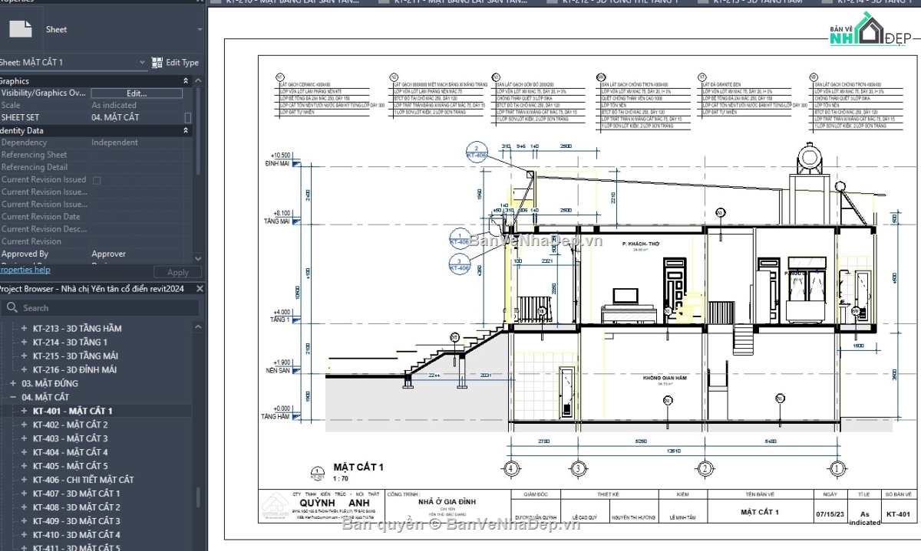This screenshot has height=551, width=921.
Task: Open the Properties help link
Action: pos(25,270)
